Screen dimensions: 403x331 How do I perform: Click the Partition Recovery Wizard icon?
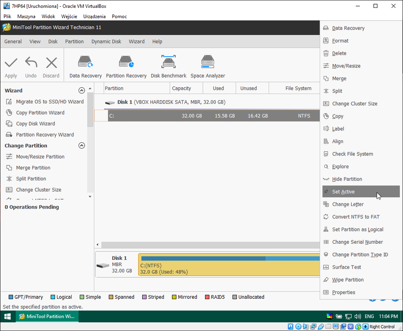[x=9, y=135]
